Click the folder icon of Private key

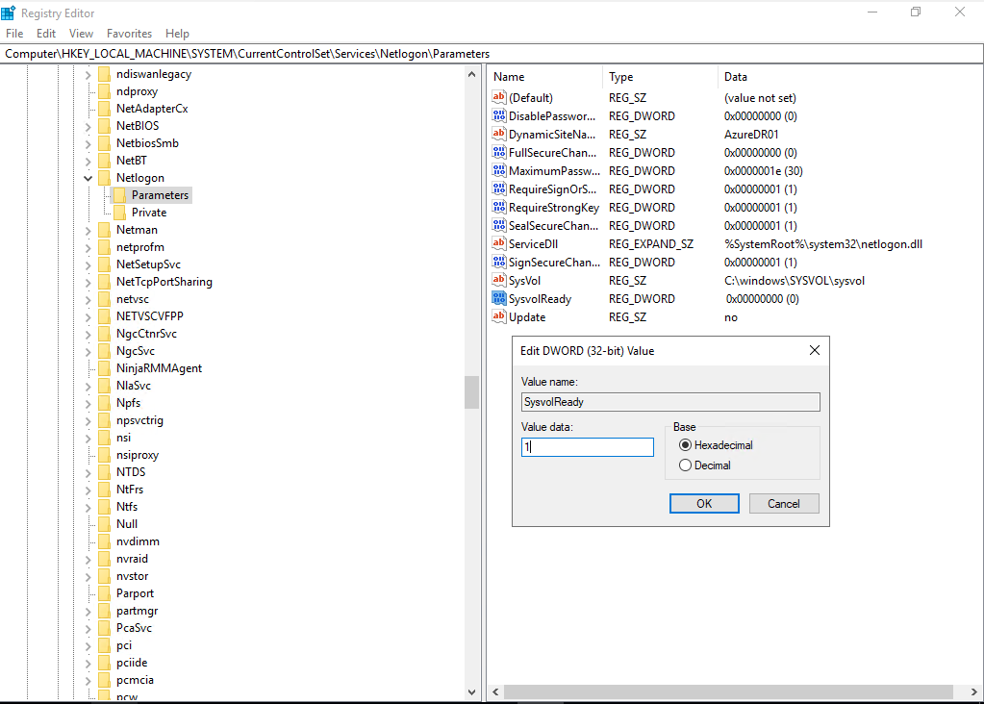120,213
